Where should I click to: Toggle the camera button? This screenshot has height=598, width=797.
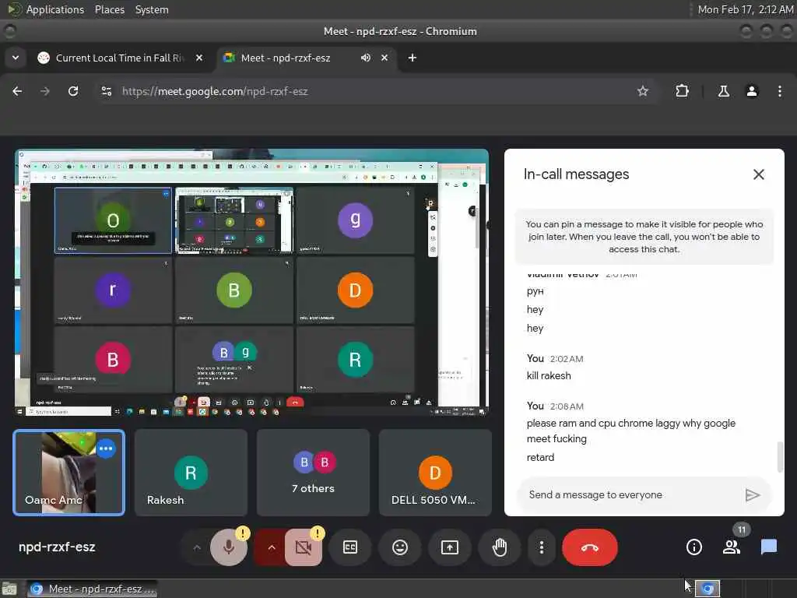304,547
